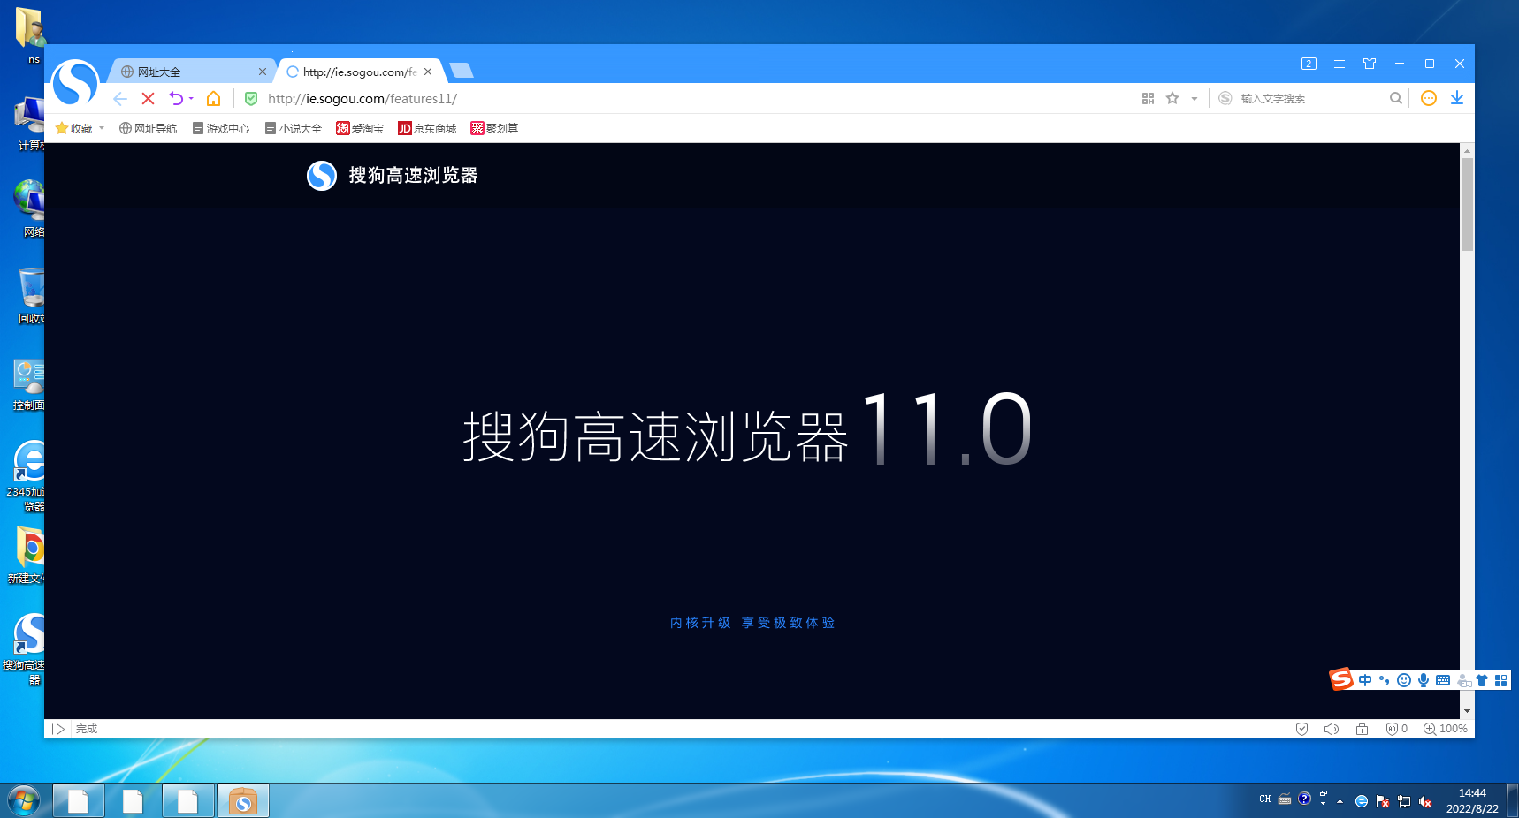The height and width of the screenshot is (818, 1519).
Task: Open the skin changer shirt icon in title bar
Action: 1370,64
